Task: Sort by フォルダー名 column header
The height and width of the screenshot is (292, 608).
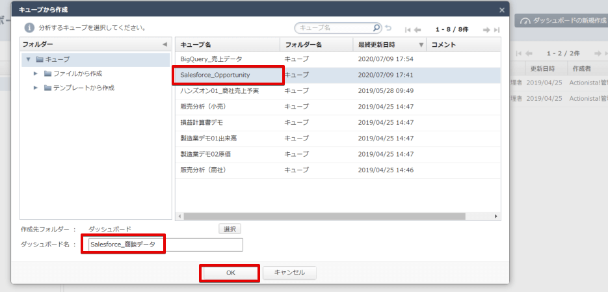Action: [x=317, y=45]
